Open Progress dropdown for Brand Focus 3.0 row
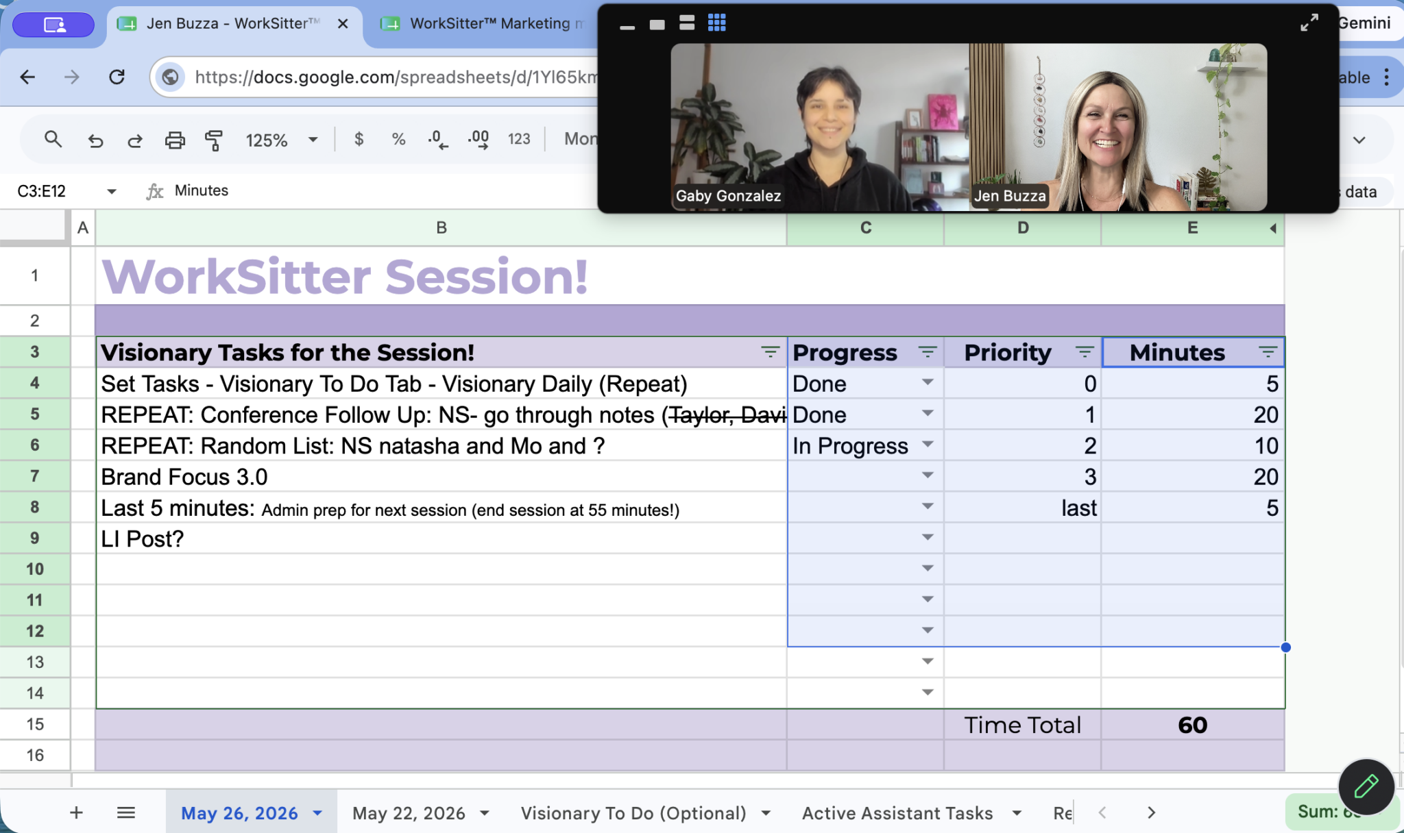 click(927, 475)
